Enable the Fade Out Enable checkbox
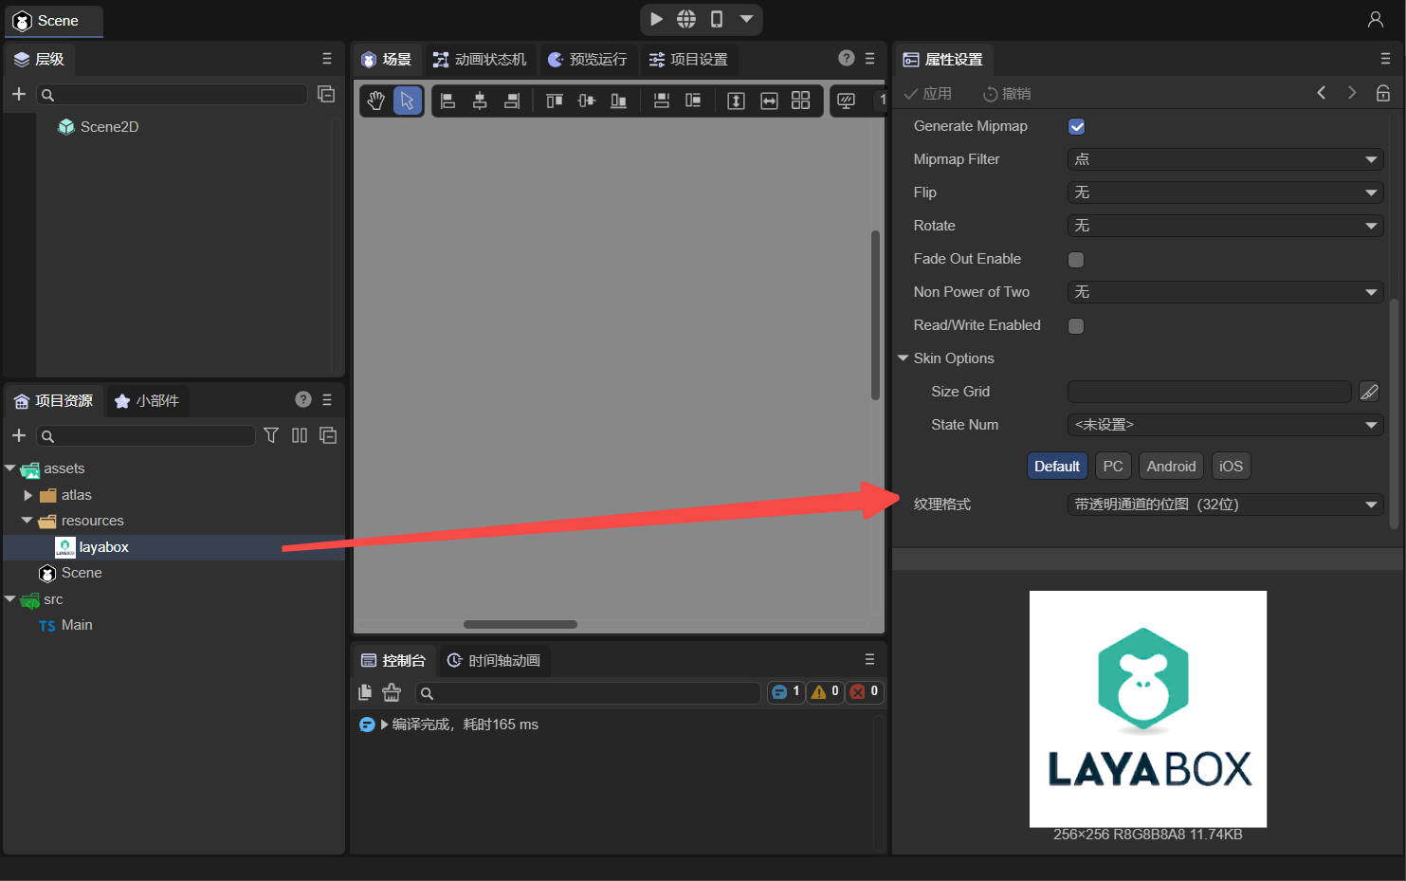The height and width of the screenshot is (881, 1406). (x=1076, y=260)
